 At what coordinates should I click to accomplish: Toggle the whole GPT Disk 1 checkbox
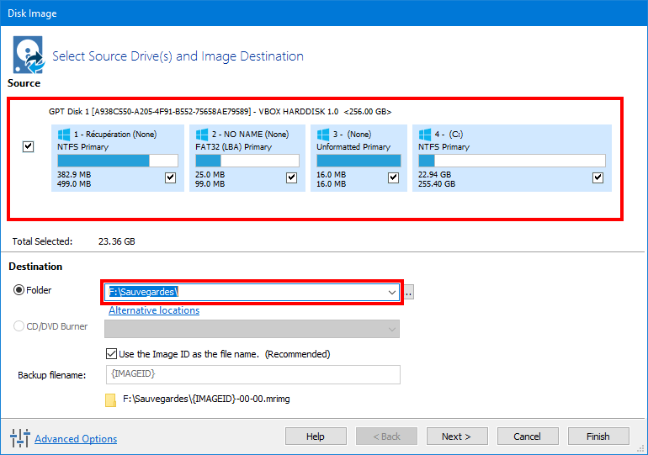pyautogui.click(x=28, y=146)
